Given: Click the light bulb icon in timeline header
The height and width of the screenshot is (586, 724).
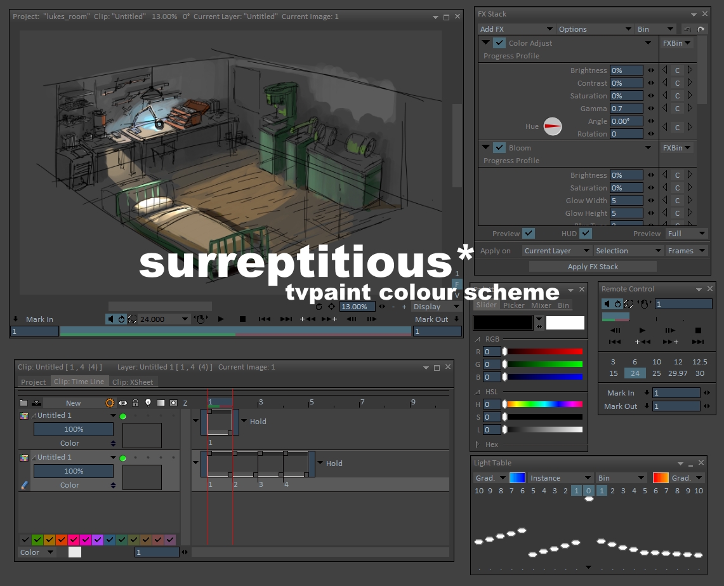Looking at the screenshot, I should 148,403.
